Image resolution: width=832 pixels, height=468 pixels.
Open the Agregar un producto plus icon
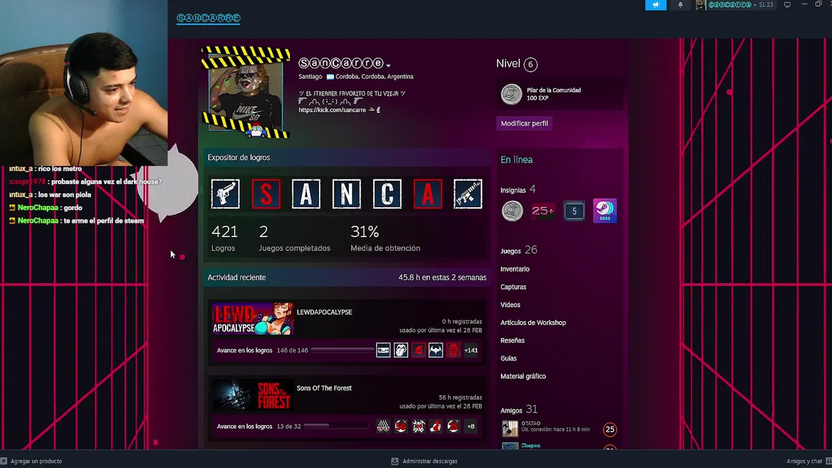[4, 461]
